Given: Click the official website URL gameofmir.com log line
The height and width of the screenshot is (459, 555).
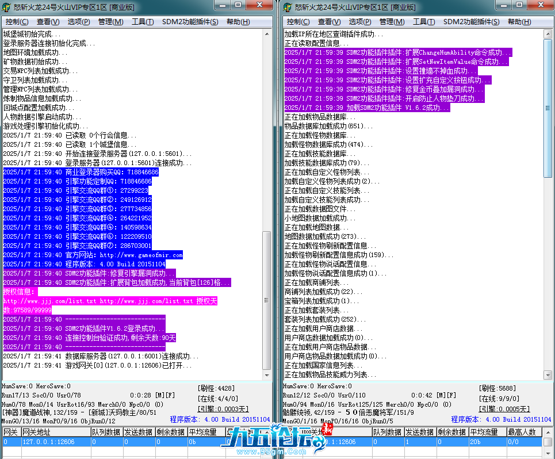Looking at the screenshot, I should point(93,255).
